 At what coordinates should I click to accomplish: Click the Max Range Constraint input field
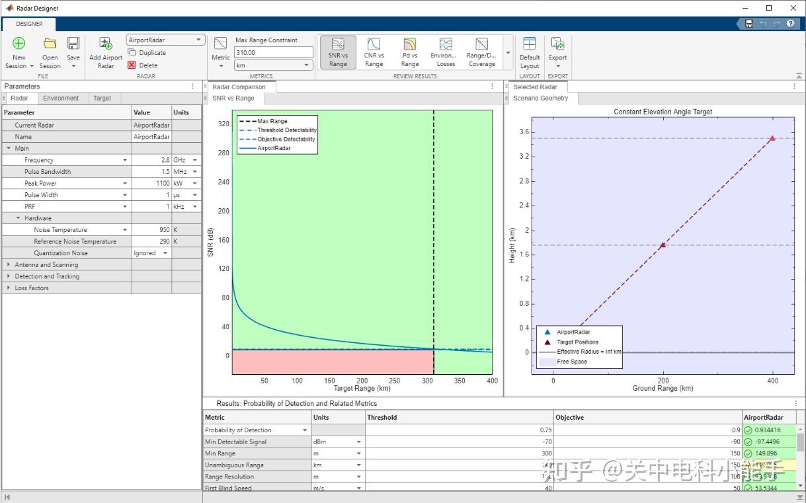pyautogui.click(x=273, y=53)
